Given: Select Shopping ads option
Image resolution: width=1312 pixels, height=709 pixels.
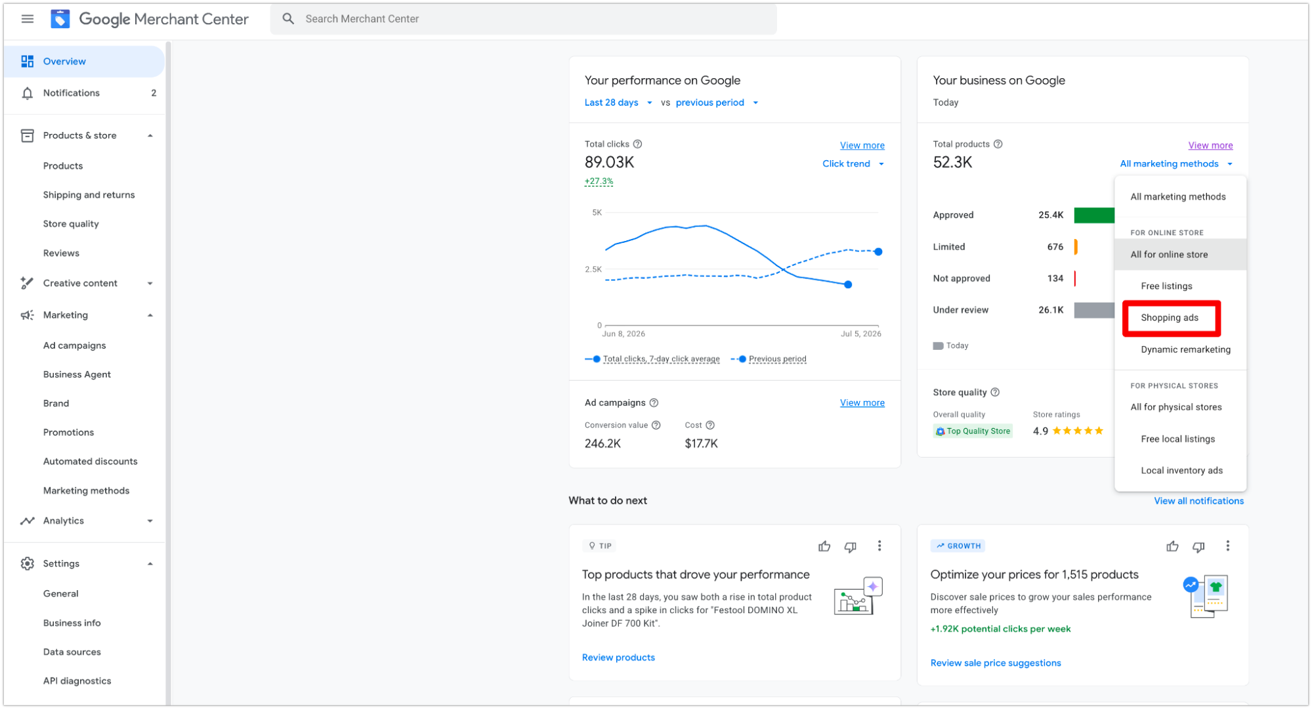Looking at the screenshot, I should (x=1180, y=318).
